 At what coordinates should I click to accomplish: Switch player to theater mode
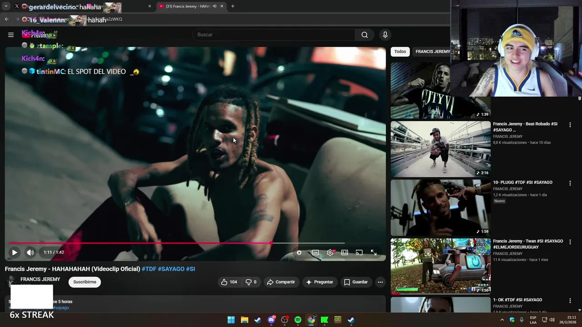click(345, 253)
